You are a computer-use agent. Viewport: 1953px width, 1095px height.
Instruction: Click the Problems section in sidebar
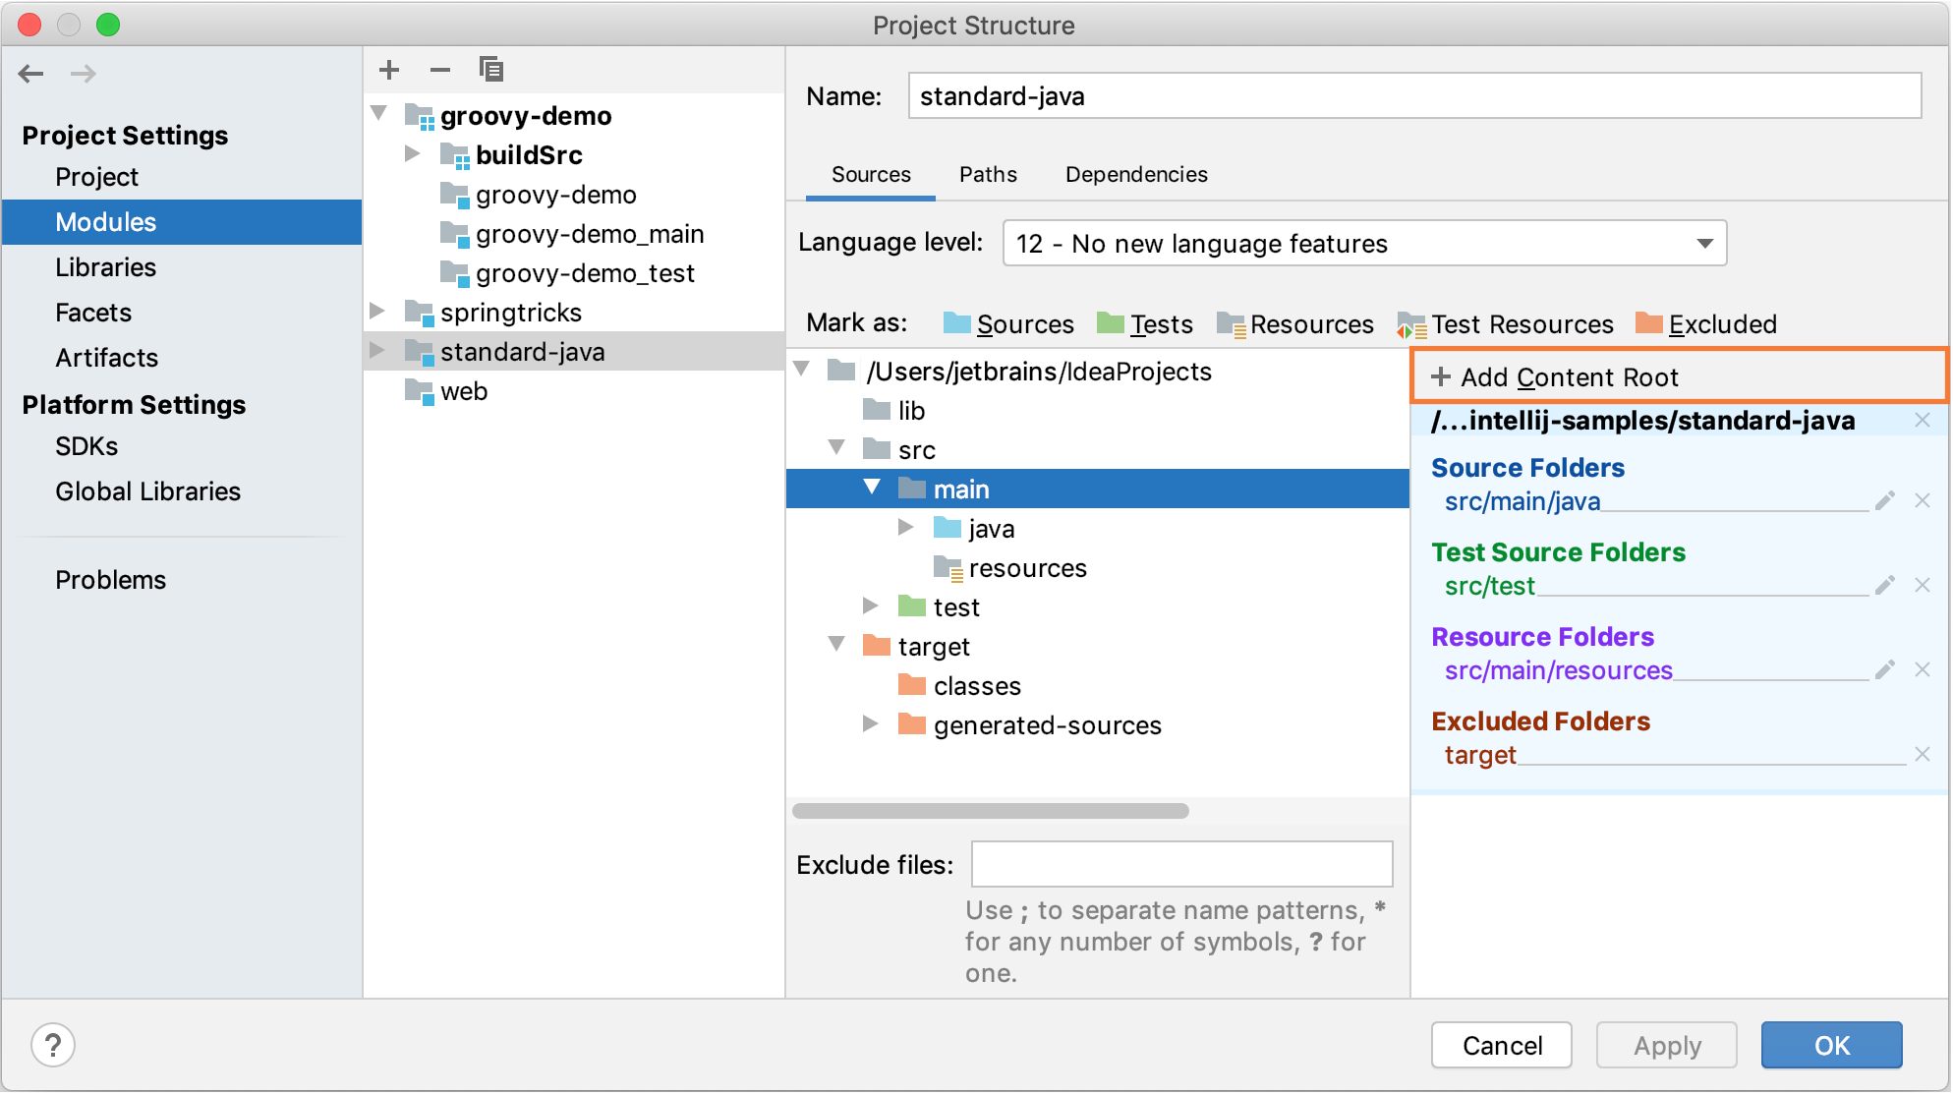coord(110,580)
